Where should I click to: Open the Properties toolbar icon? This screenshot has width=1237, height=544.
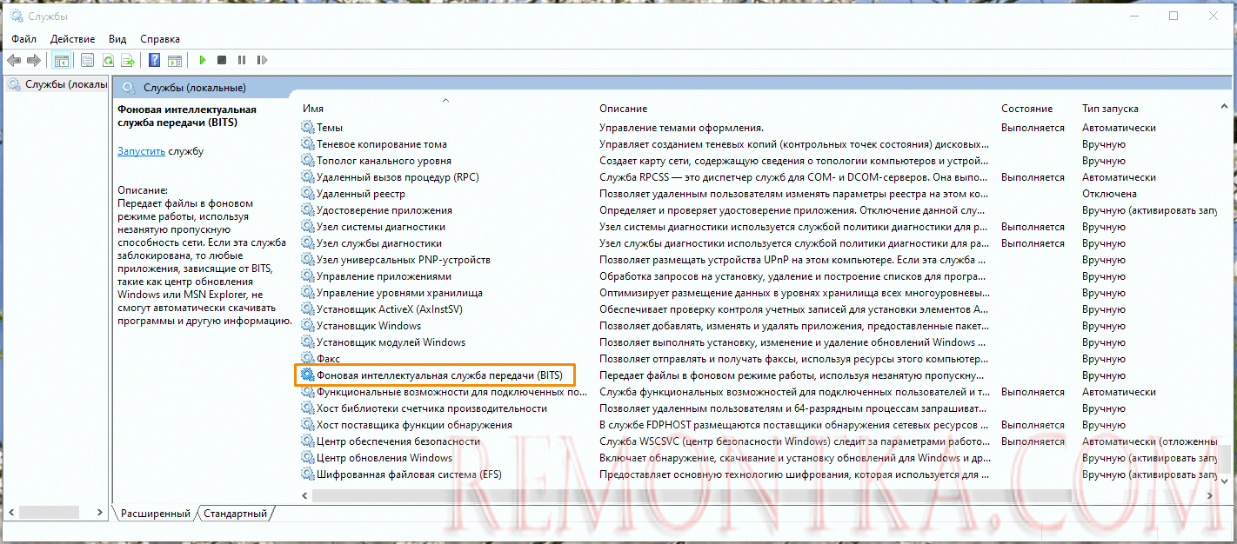(87, 60)
